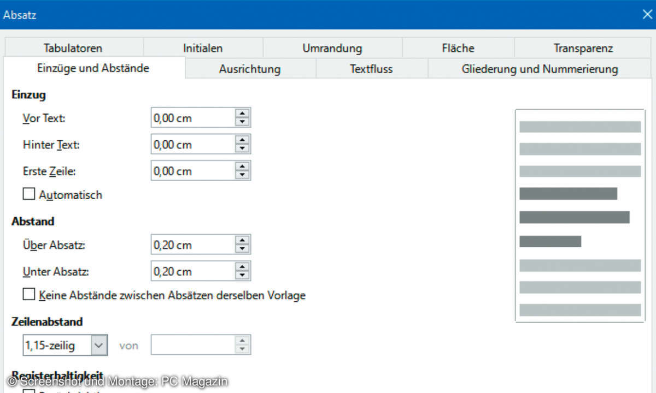The width and height of the screenshot is (656, 393).
Task: Decrease the Über Absatz spacing value
Action: click(x=242, y=250)
